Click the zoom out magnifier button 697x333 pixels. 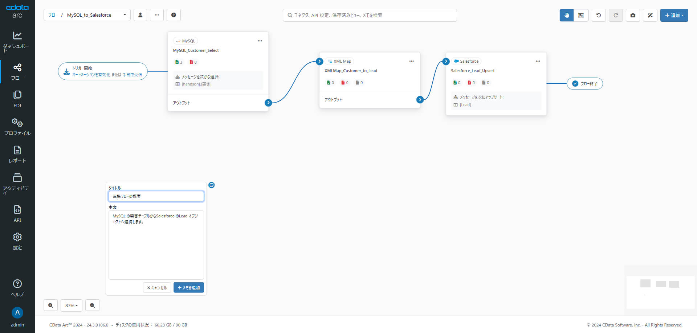92,305
